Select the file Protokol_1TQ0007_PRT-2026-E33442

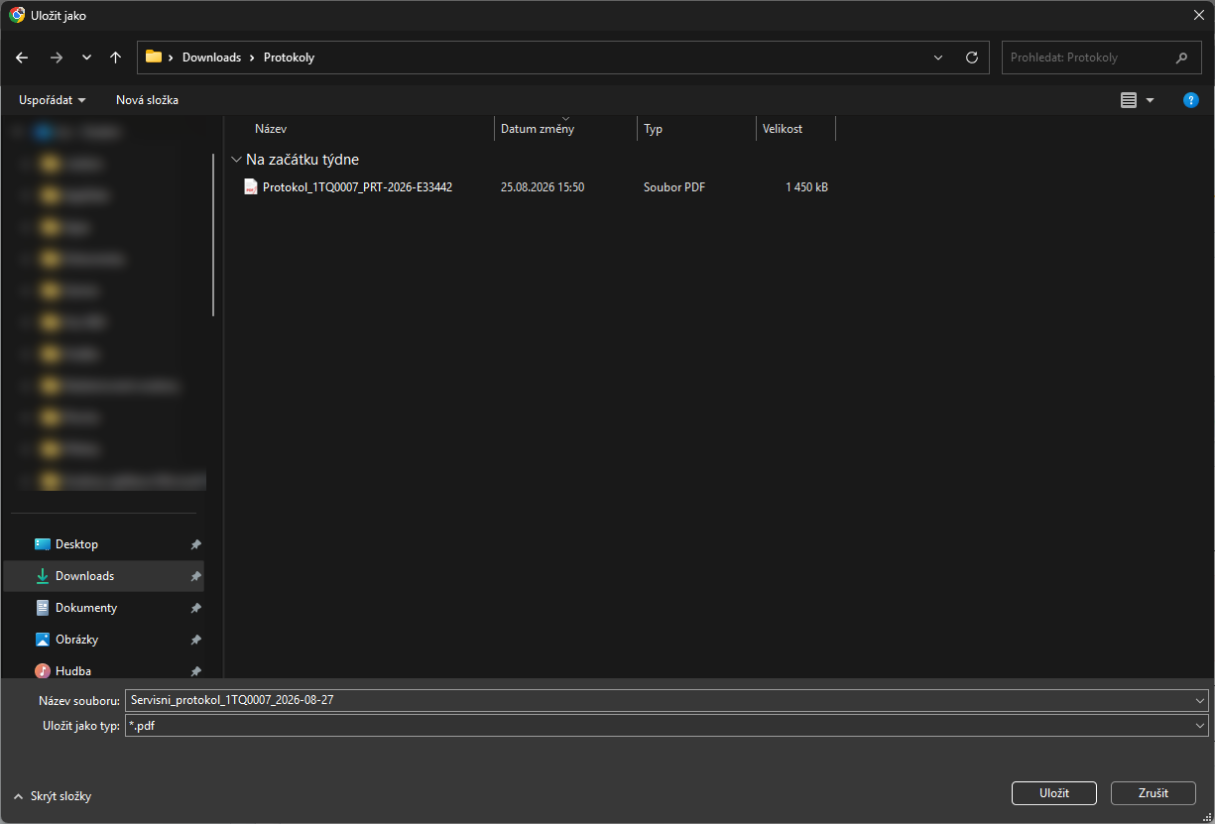click(x=357, y=186)
